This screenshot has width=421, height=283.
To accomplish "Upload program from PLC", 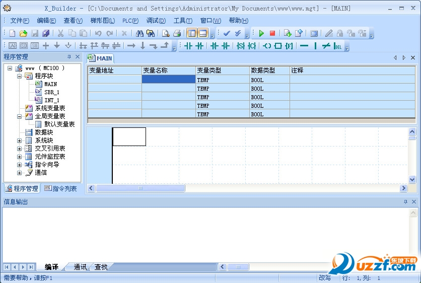I will [x=299, y=33].
